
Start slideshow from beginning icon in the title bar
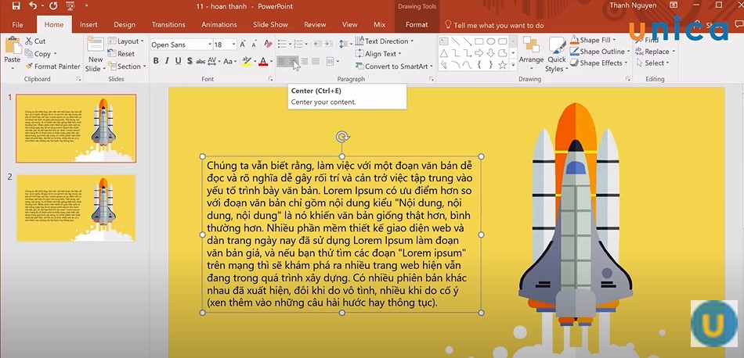(x=70, y=6)
